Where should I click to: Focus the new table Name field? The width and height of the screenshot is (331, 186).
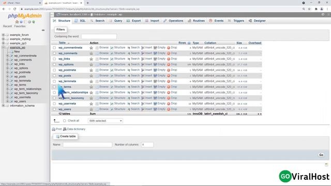click(87, 145)
